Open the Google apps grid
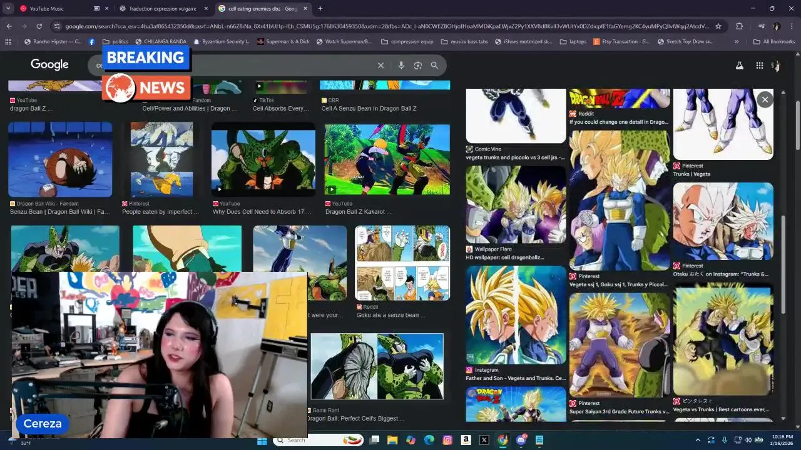This screenshot has width=801, height=450. click(x=759, y=65)
